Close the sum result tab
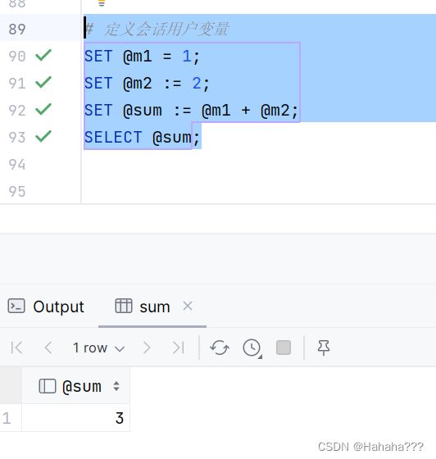This screenshot has width=436, height=459. tap(188, 307)
